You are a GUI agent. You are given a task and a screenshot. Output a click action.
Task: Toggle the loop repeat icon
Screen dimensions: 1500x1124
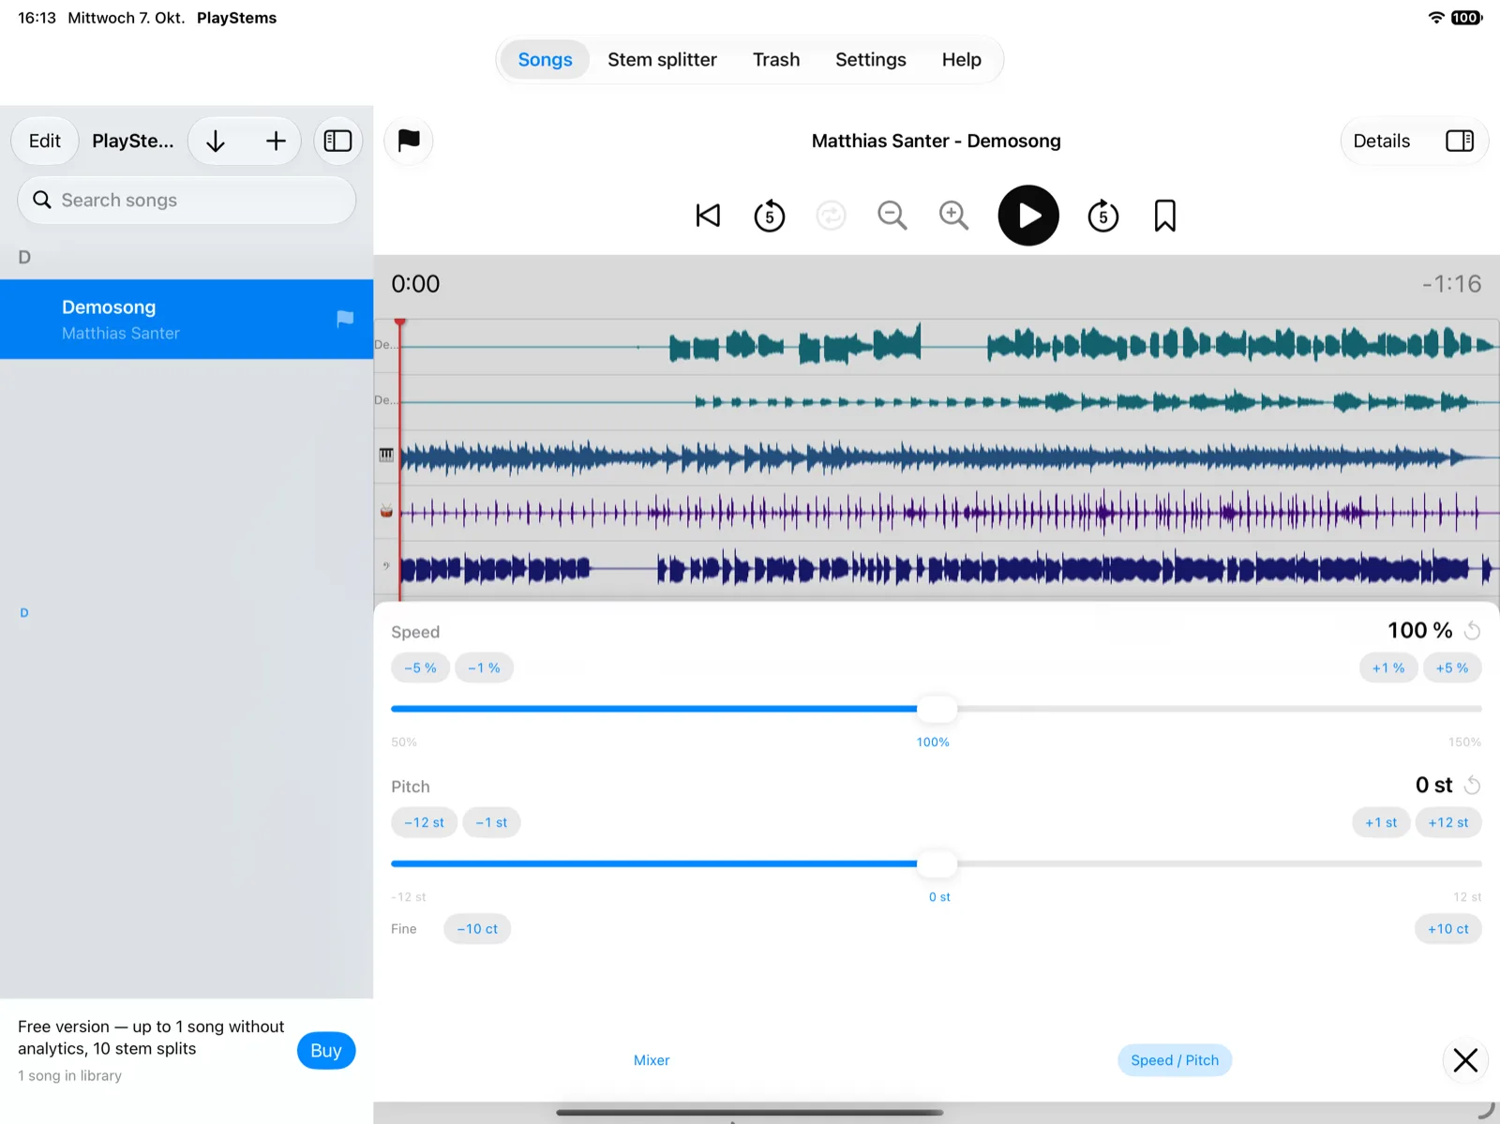pyautogui.click(x=831, y=216)
